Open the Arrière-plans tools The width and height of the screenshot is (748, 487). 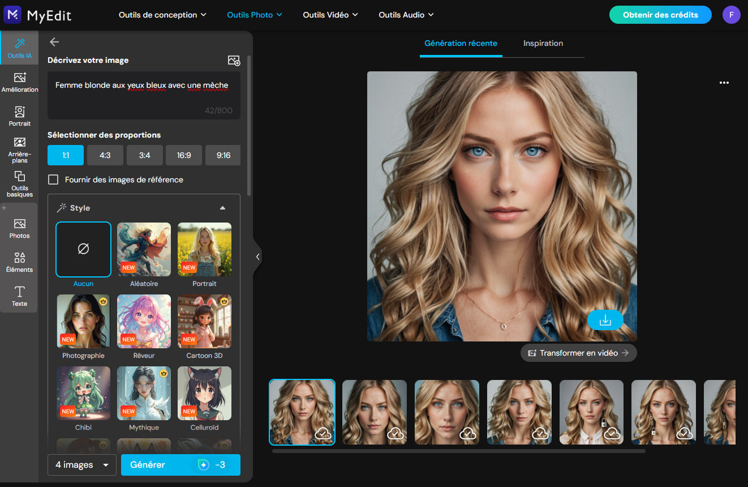coord(20,149)
